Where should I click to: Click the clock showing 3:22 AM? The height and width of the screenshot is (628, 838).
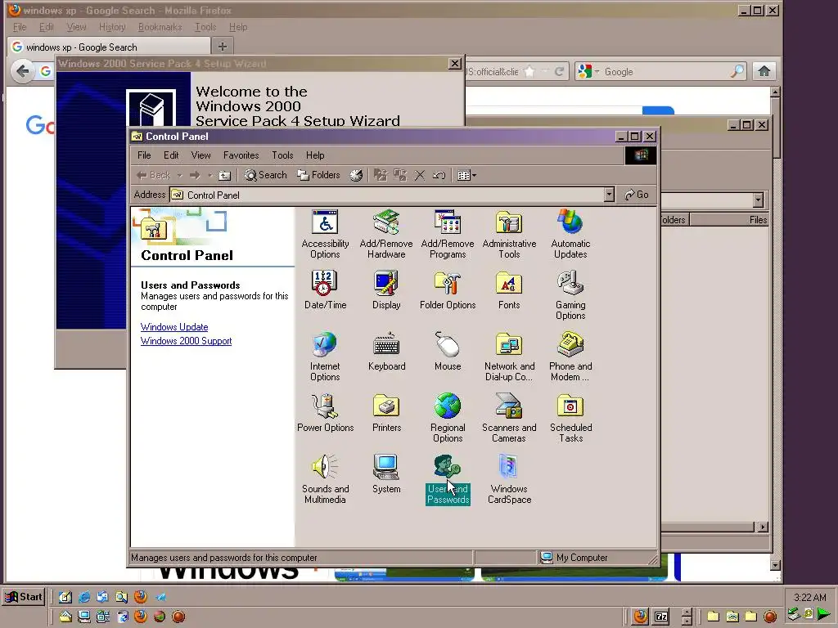point(809,597)
